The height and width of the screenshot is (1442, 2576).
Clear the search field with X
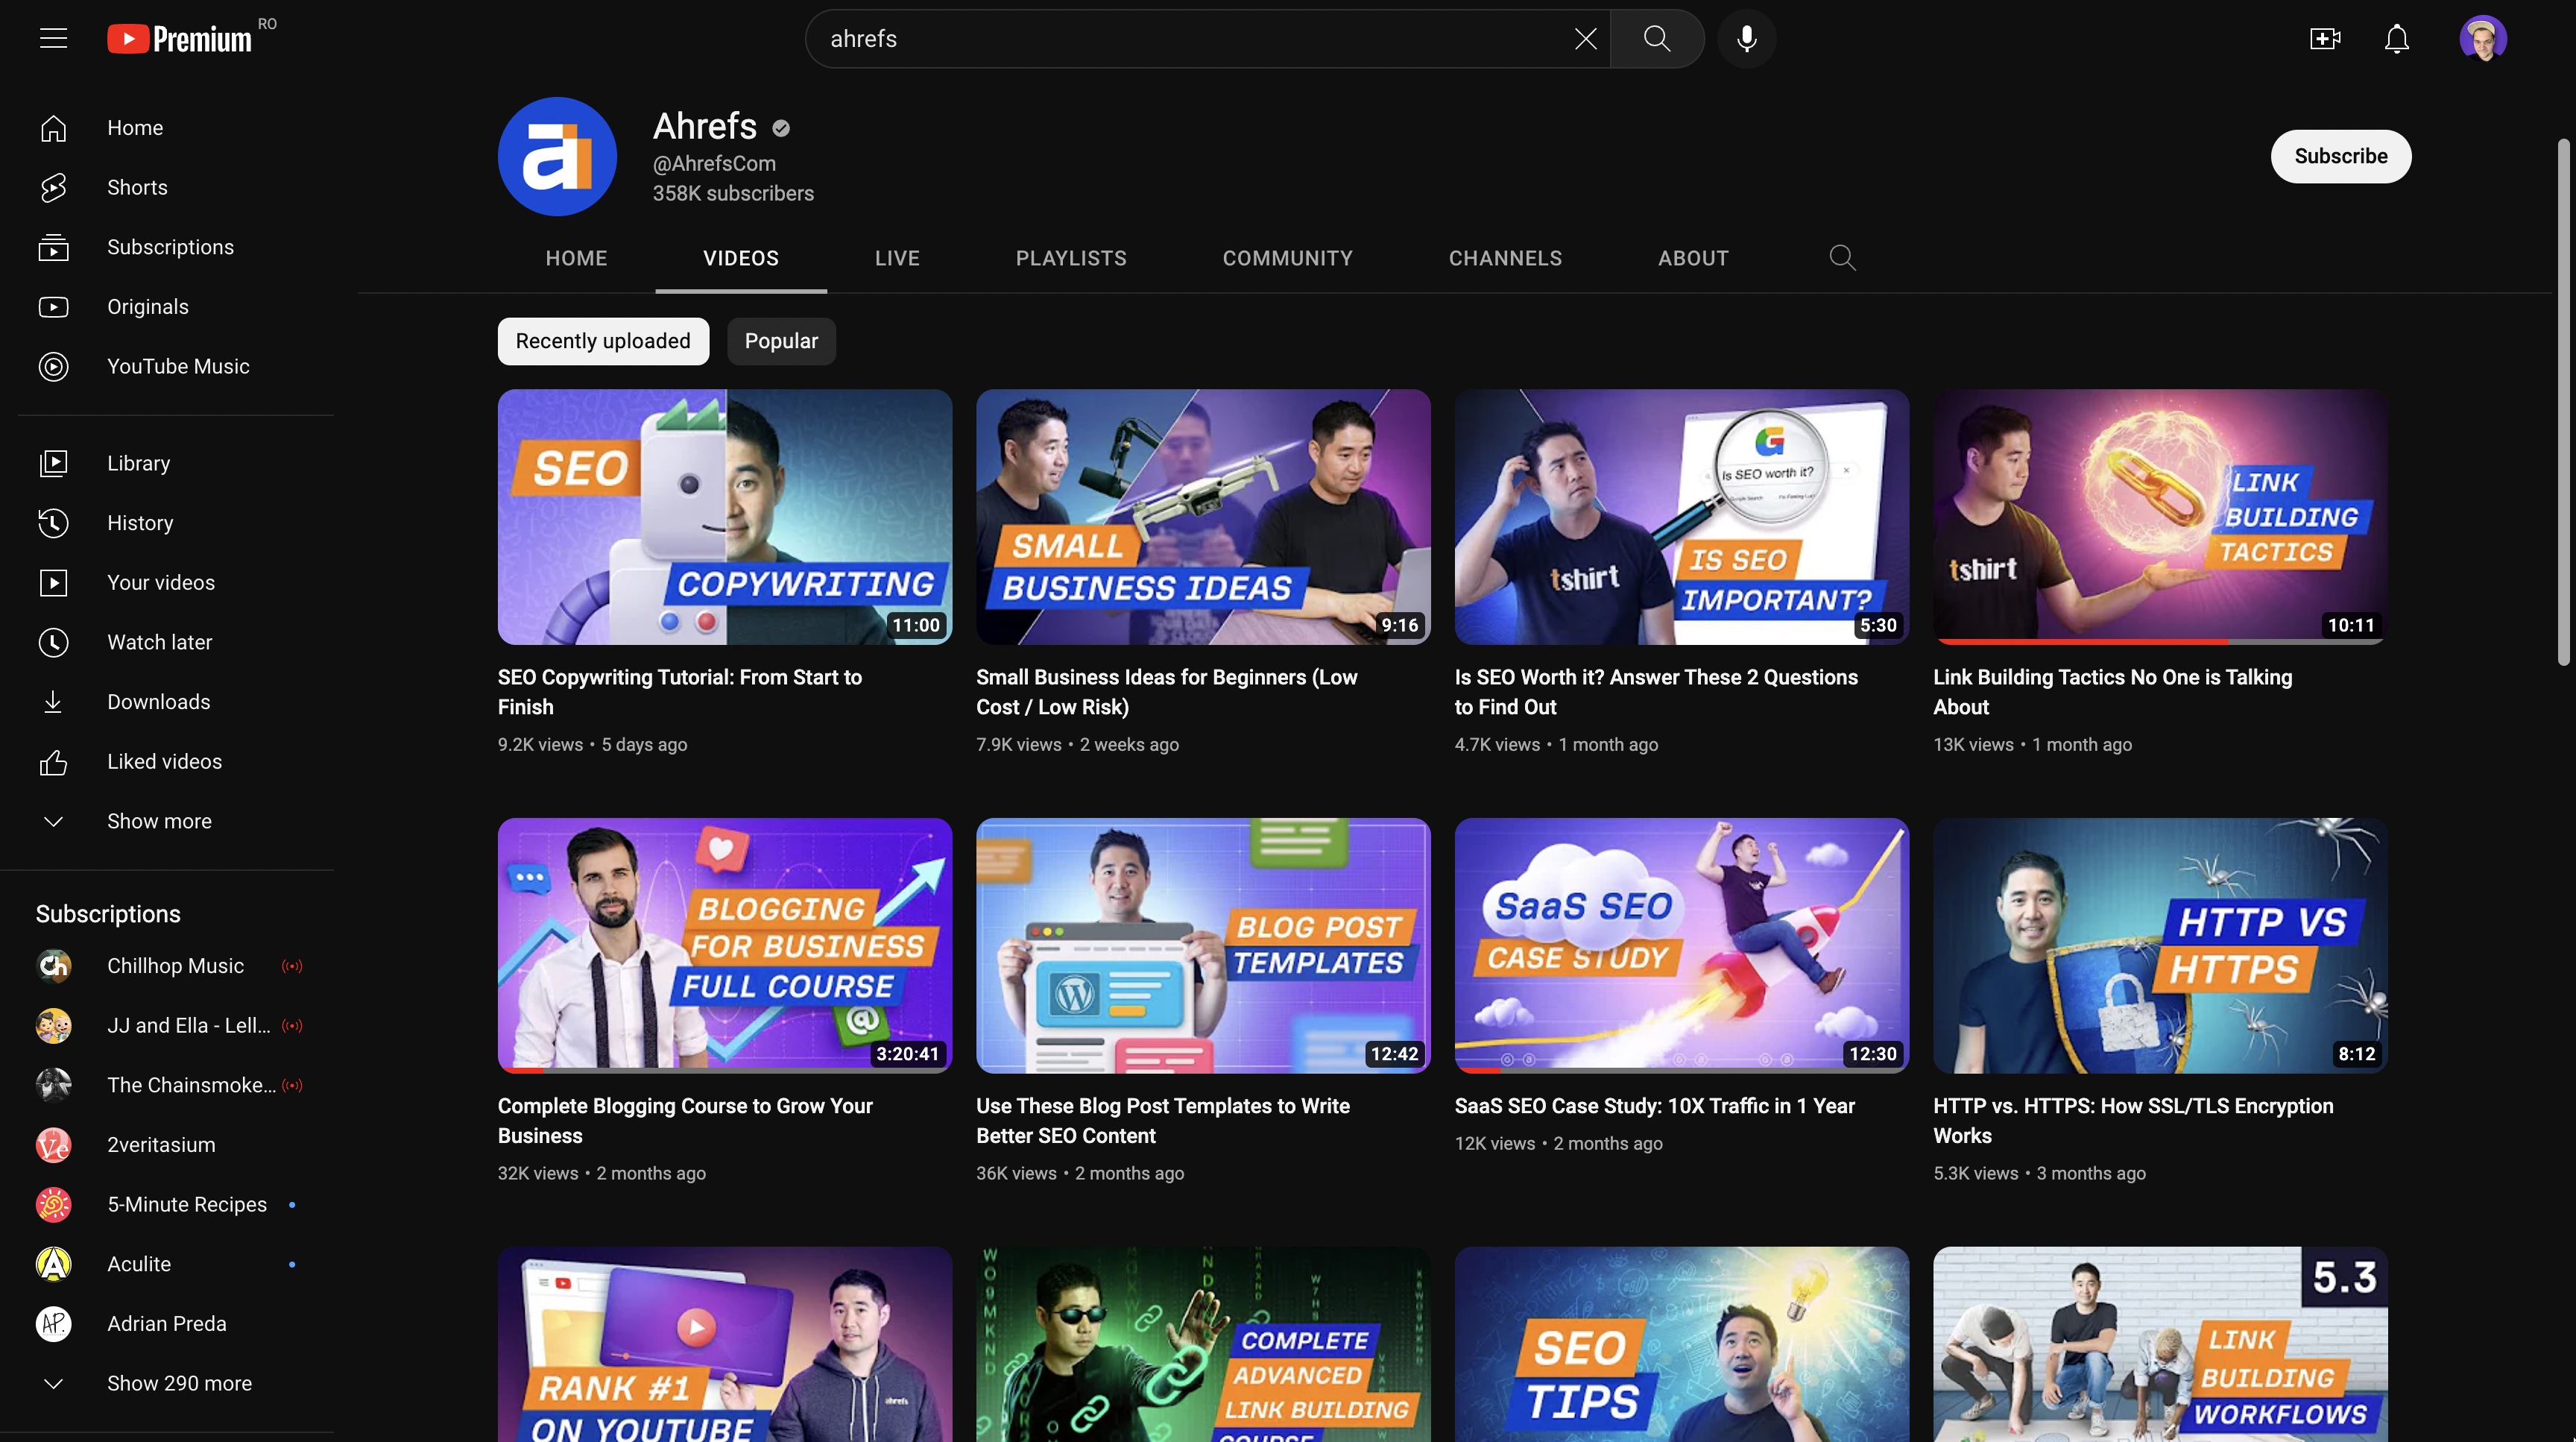pyautogui.click(x=1585, y=39)
